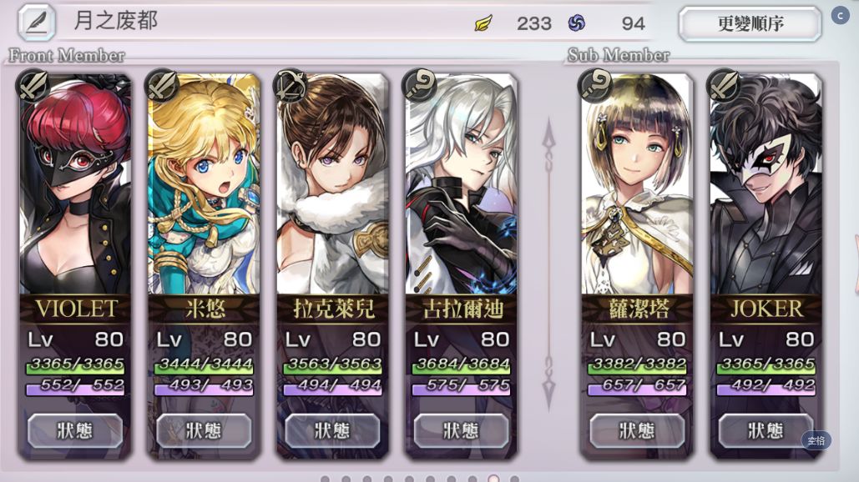Open 狀態 for JOKER
The width and height of the screenshot is (859, 482).
[x=766, y=430]
